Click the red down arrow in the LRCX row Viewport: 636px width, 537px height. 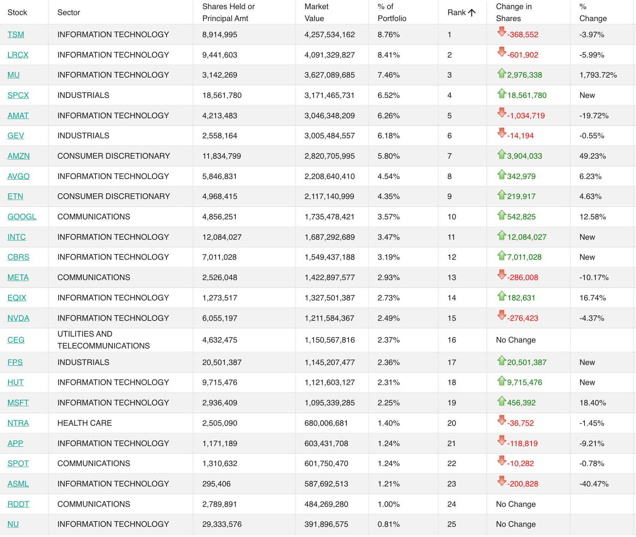coord(502,52)
